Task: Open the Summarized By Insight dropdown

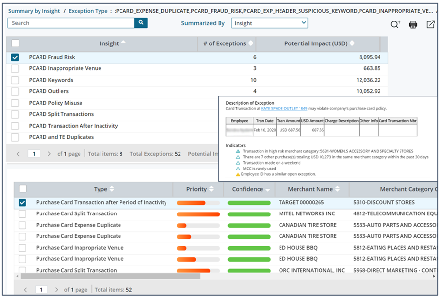Action: [x=270, y=23]
